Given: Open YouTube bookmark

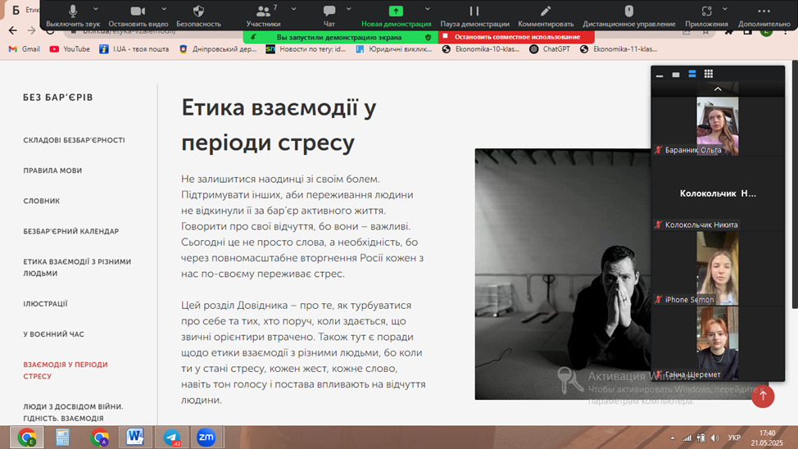Looking at the screenshot, I should point(70,49).
